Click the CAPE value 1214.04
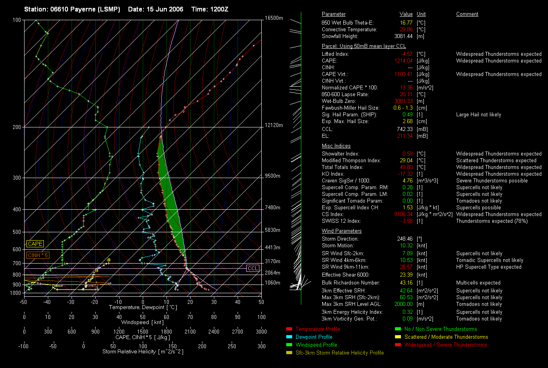This screenshot has height=368, width=548. coord(403,61)
